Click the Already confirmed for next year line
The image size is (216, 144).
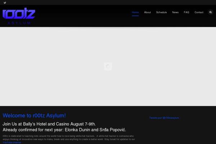click(x=64, y=130)
